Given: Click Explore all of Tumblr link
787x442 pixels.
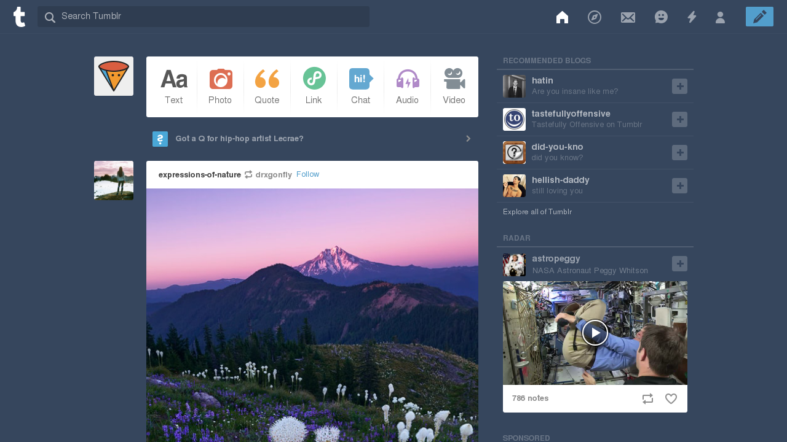Looking at the screenshot, I should tap(537, 212).
